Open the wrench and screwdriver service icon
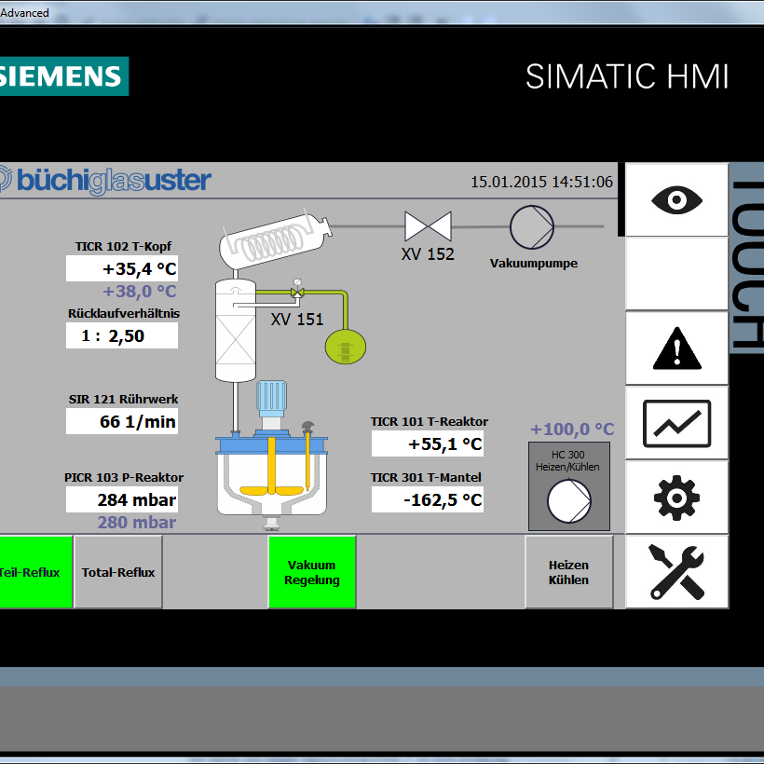The height and width of the screenshot is (764, 764). [x=676, y=572]
